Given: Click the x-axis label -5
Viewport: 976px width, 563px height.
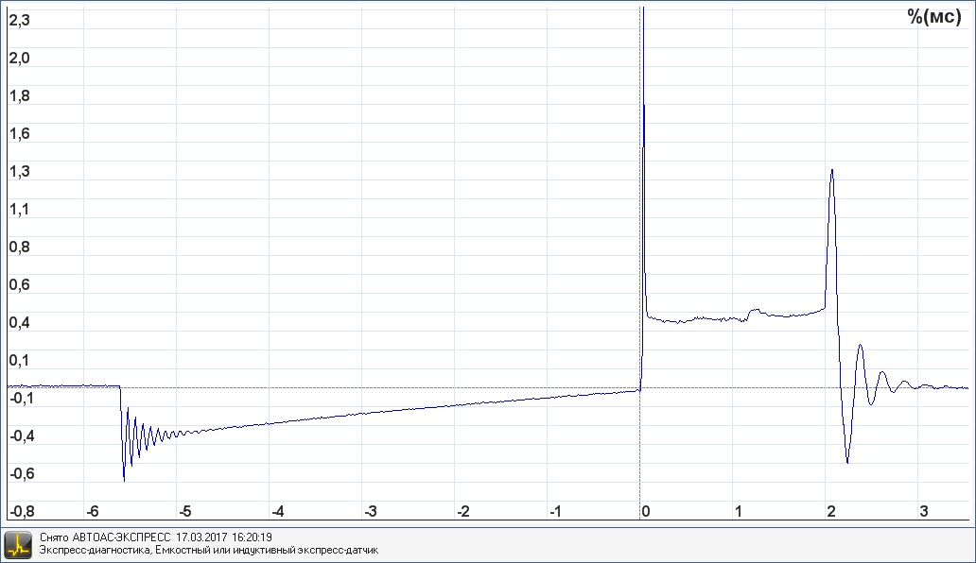Looking at the screenshot, I should [184, 511].
